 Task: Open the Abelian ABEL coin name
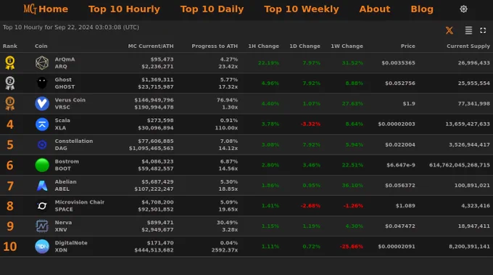(66, 185)
